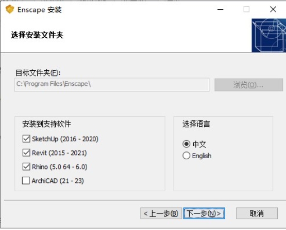Click the destination folder path field
286x230 pixels.
coord(112,85)
